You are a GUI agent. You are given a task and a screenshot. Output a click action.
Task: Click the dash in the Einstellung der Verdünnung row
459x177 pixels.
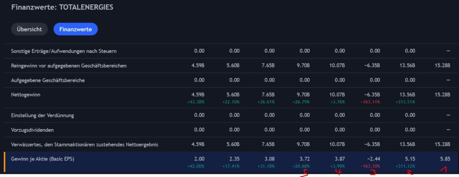point(448,115)
